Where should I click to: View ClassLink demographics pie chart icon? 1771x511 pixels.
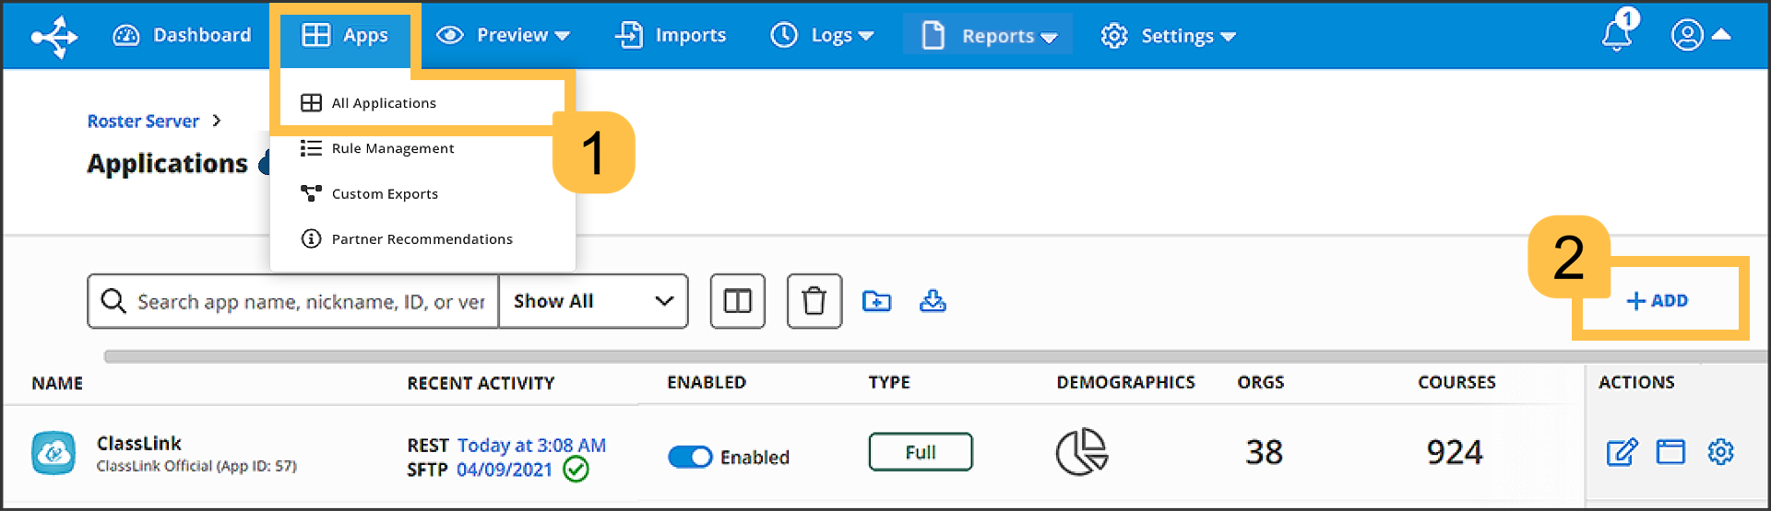click(x=1081, y=452)
